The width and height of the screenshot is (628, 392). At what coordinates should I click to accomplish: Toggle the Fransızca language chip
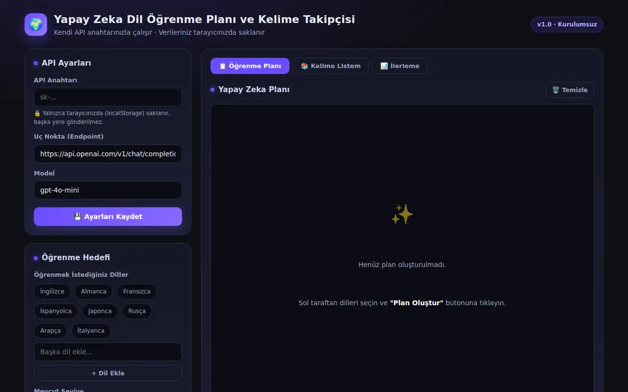coord(137,292)
